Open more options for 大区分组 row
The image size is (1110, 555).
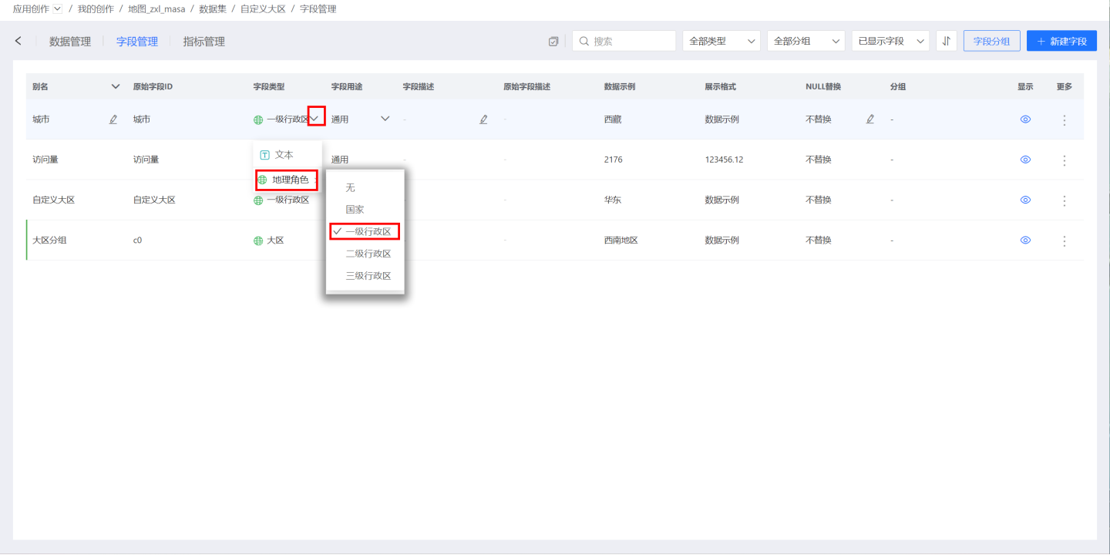(x=1065, y=240)
